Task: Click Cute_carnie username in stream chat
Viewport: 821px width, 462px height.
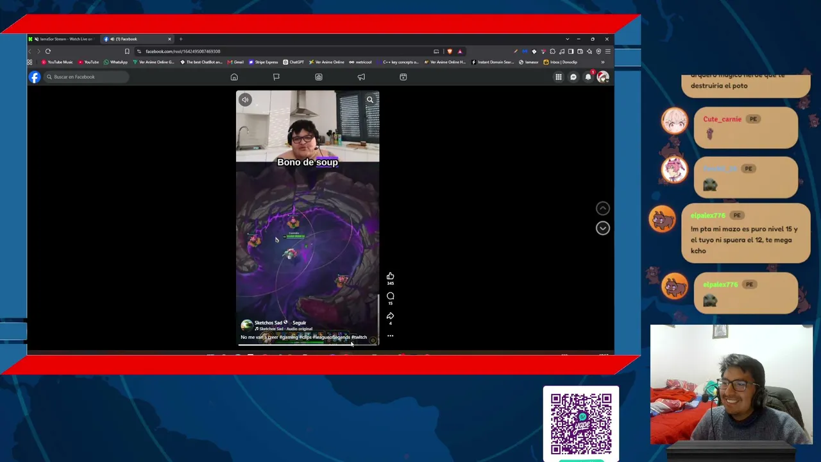Action: [x=722, y=119]
